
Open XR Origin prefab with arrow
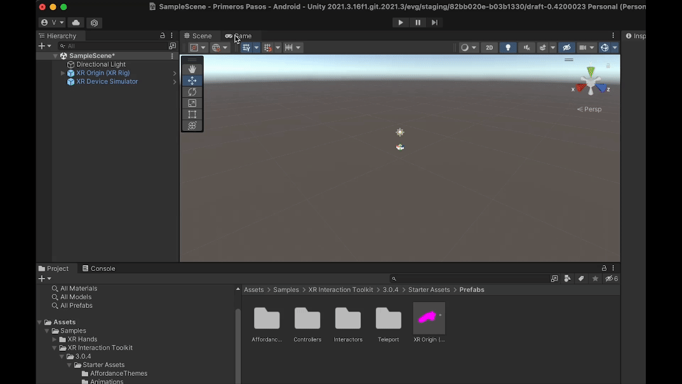click(x=175, y=73)
